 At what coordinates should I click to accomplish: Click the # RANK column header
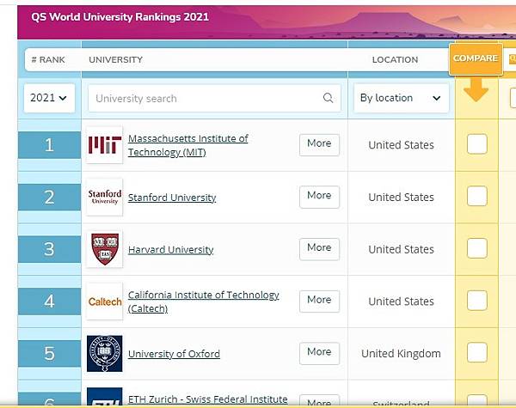click(48, 60)
